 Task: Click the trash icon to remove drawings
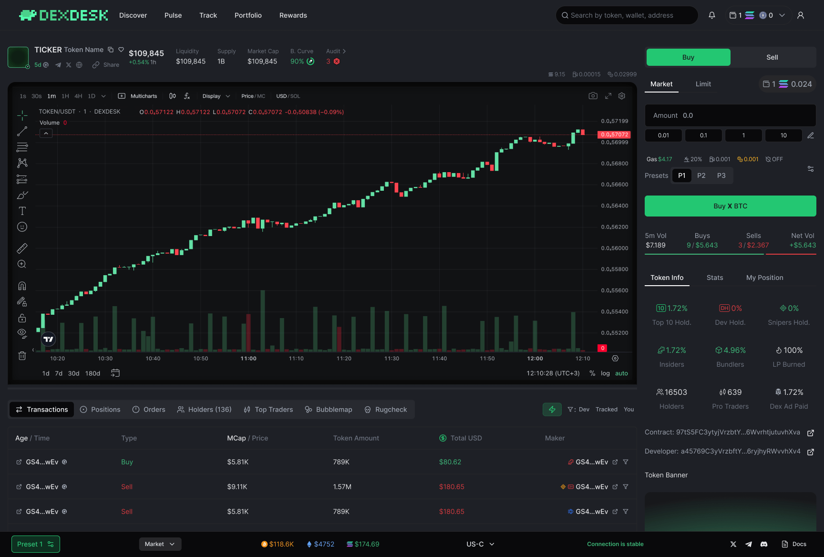tap(22, 355)
